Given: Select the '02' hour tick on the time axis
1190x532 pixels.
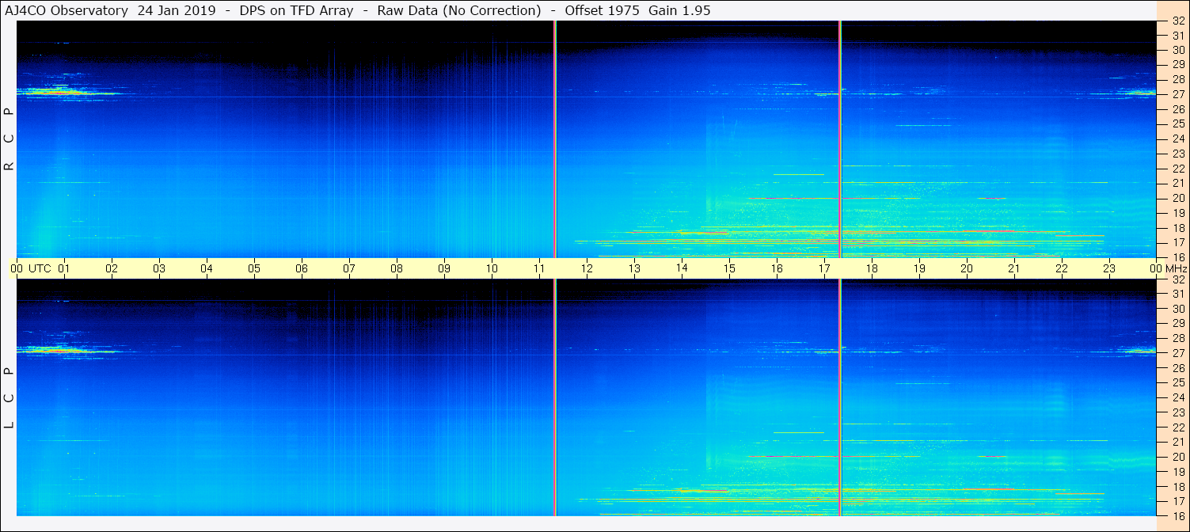Looking at the screenshot, I should pyautogui.click(x=112, y=268).
